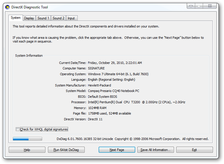Click the Current Date/Time: field label

73,63
